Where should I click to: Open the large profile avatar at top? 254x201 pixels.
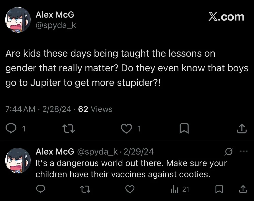point(18,20)
